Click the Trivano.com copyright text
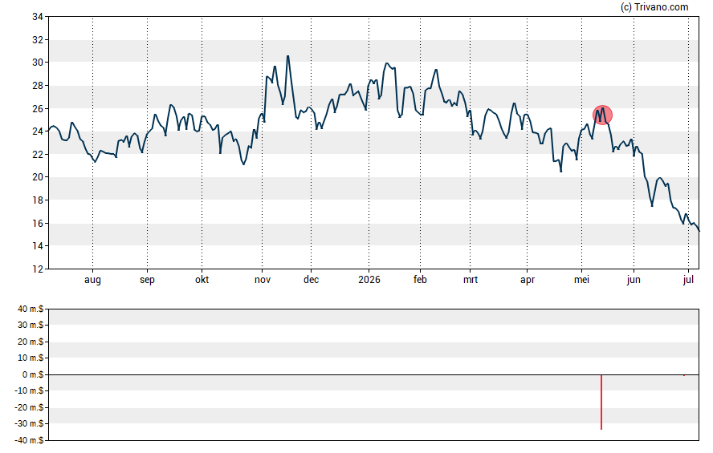The image size is (713, 453). pyautogui.click(x=654, y=6)
